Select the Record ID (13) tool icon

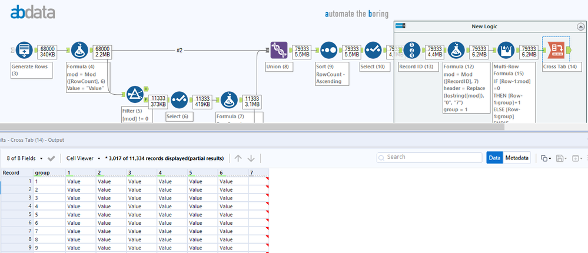[x=412, y=50]
